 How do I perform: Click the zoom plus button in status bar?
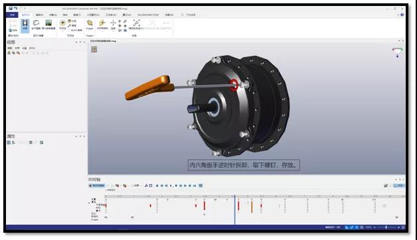click(398, 227)
